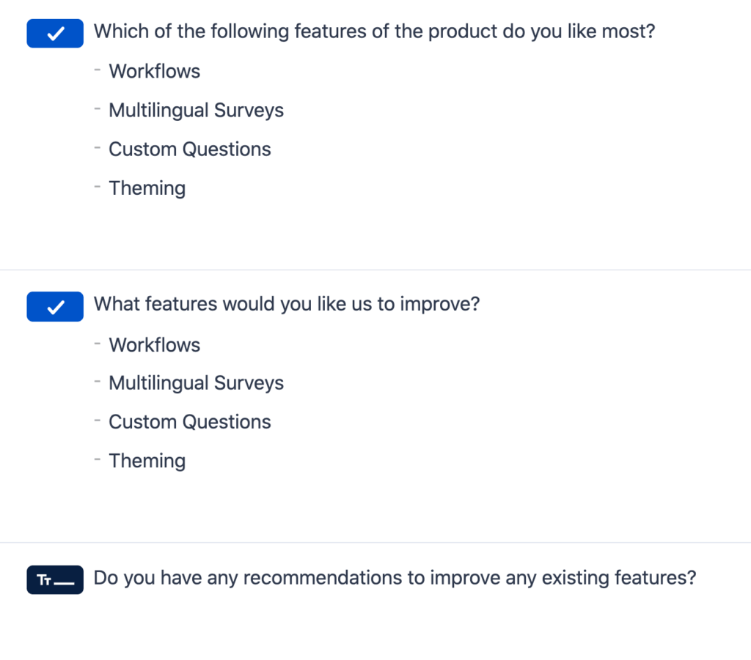The image size is (751, 660).
Task: Click dash bullet before first Workflows option
Action: coord(98,70)
